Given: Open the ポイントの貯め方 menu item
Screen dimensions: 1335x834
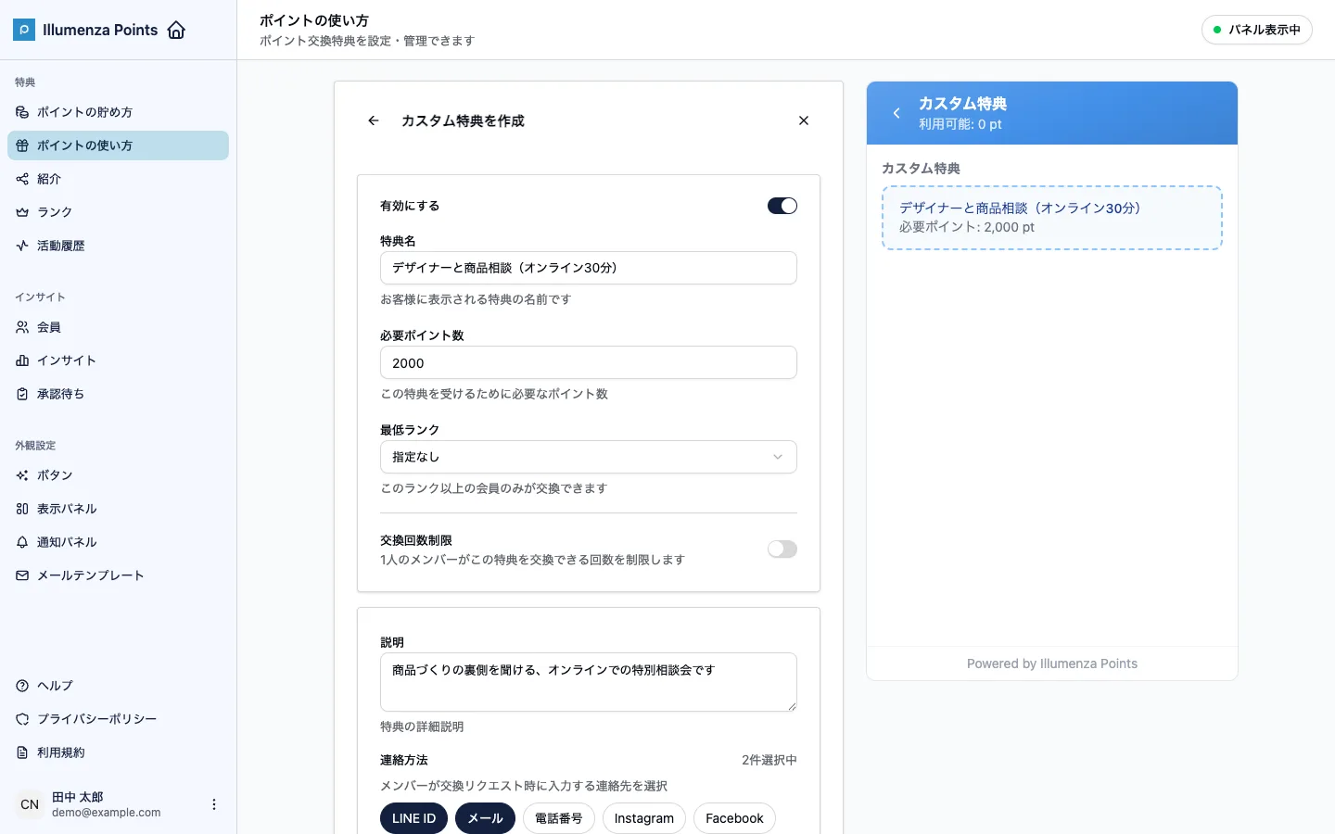Looking at the screenshot, I should pyautogui.click(x=118, y=112).
